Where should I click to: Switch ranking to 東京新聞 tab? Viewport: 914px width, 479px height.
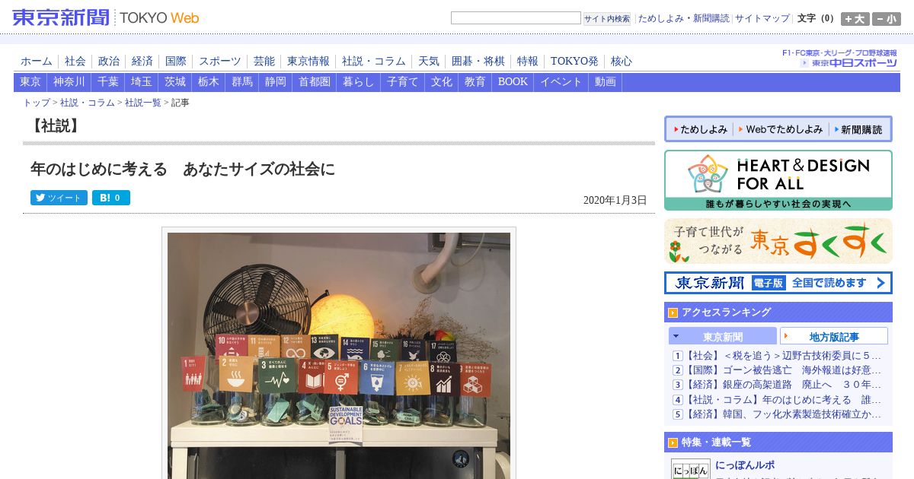click(x=723, y=336)
